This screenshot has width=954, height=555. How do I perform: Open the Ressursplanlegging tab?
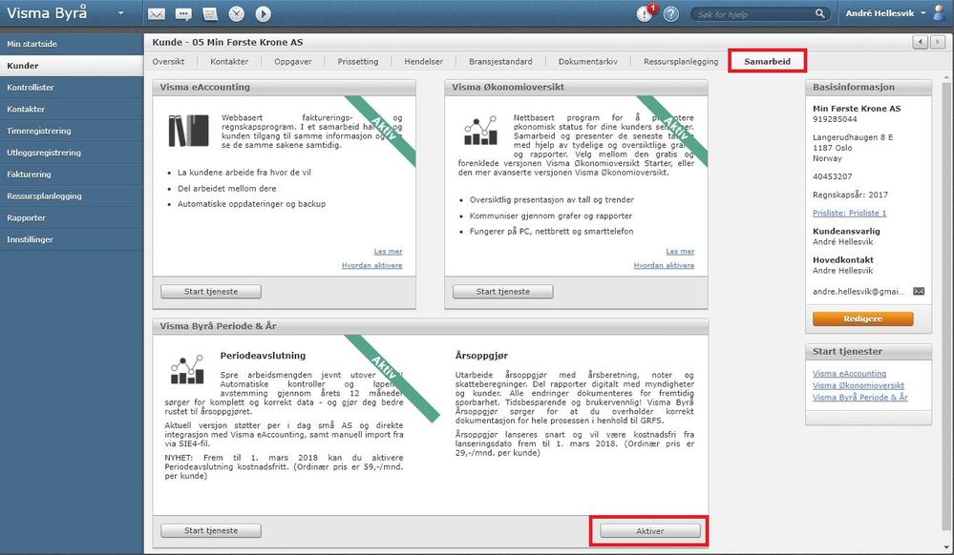click(x=681, y=61)
